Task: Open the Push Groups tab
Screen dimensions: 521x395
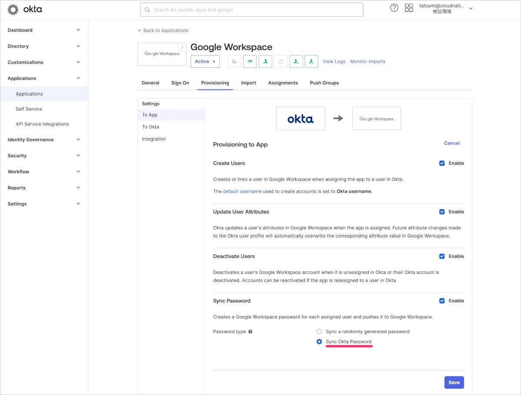Action: (x=324, y=83)
